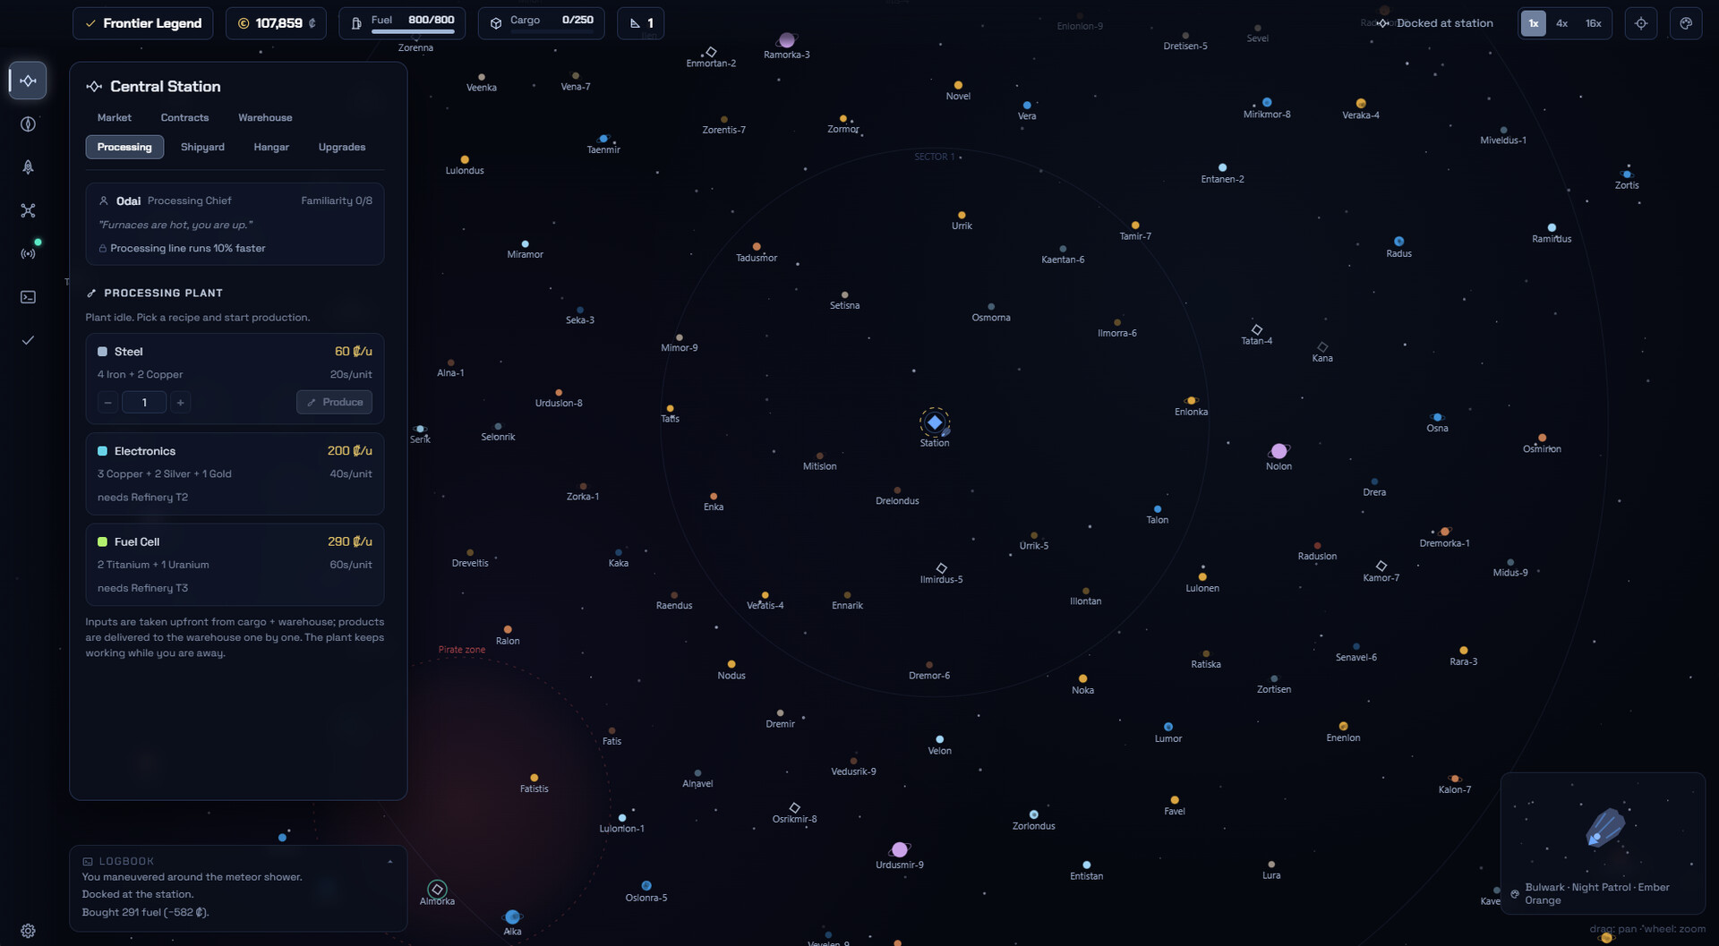The image size is (1719, 946).
Task: Set game speed to 16x
Action: tap(1594, 23)
